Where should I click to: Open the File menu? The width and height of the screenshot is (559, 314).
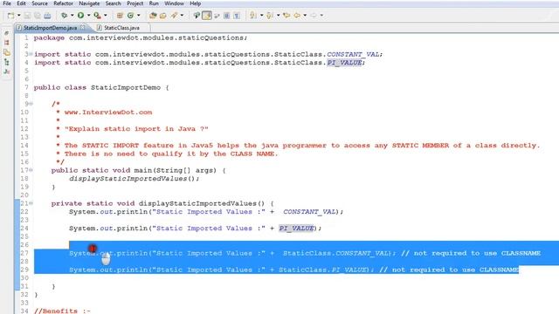pos(7,3)
